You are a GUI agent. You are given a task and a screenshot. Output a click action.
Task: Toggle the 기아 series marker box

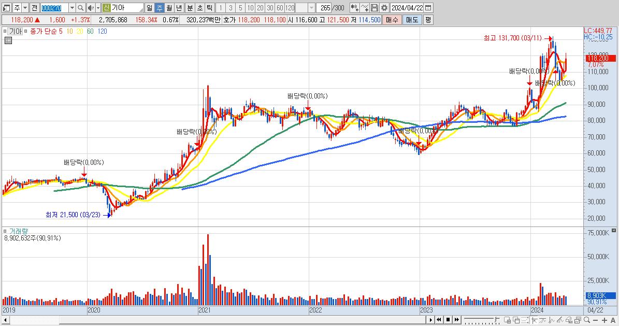pos(5,31)
